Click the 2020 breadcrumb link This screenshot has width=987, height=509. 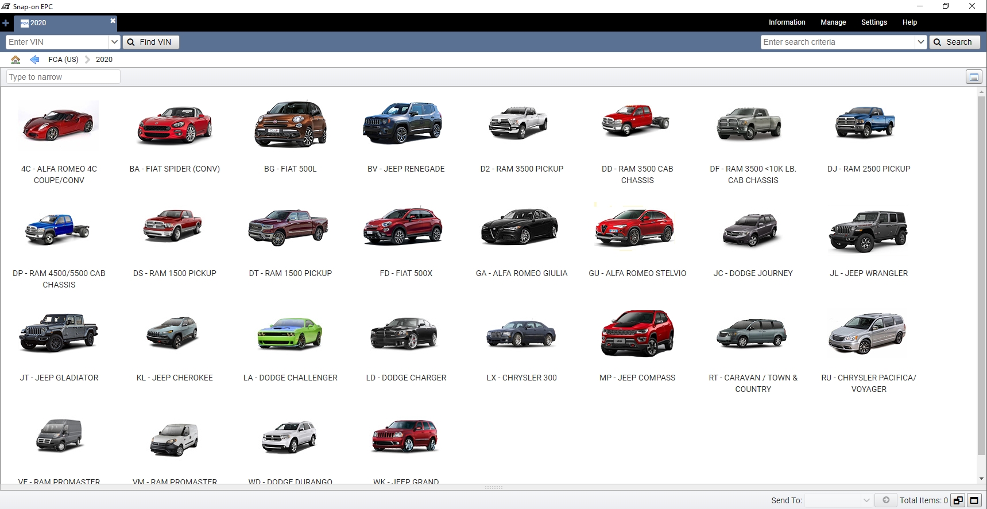(x=104, y=60)
